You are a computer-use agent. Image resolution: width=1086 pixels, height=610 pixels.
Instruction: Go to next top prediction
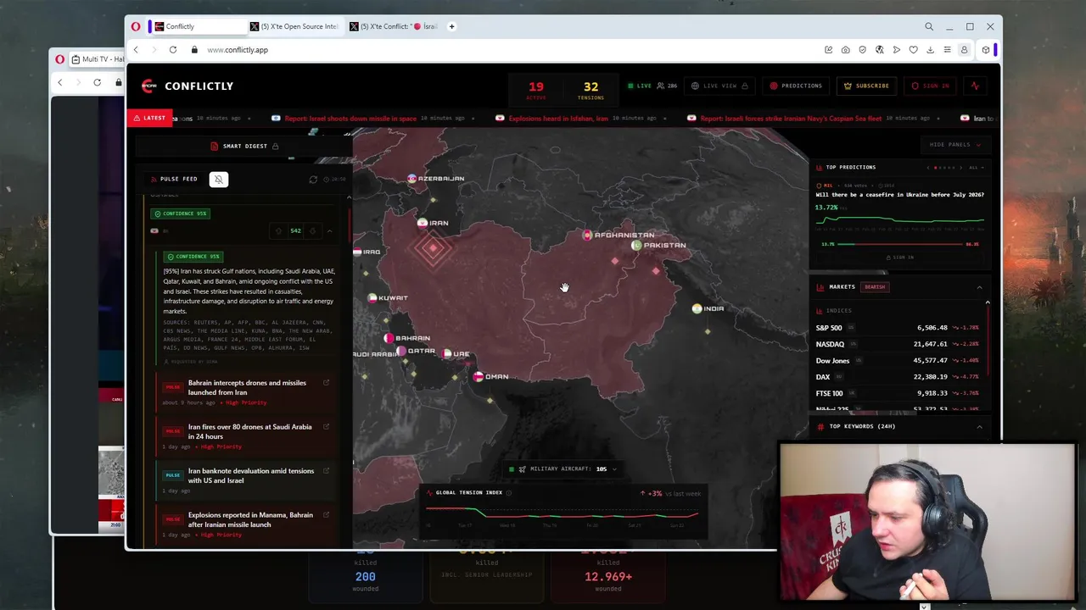coord(962,168)
